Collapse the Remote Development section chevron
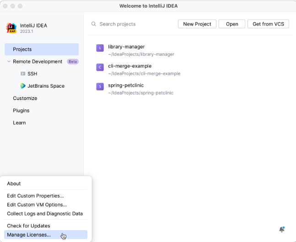Viewport: 296px width, 242px height. [9, 62]
